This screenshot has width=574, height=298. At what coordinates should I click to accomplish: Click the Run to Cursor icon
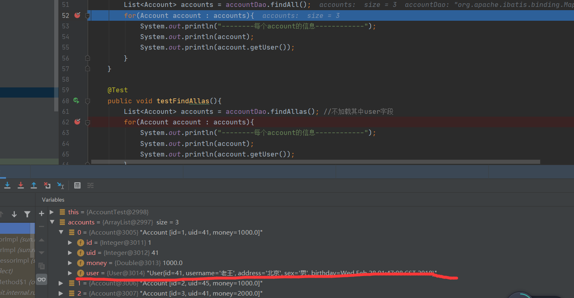60,185
